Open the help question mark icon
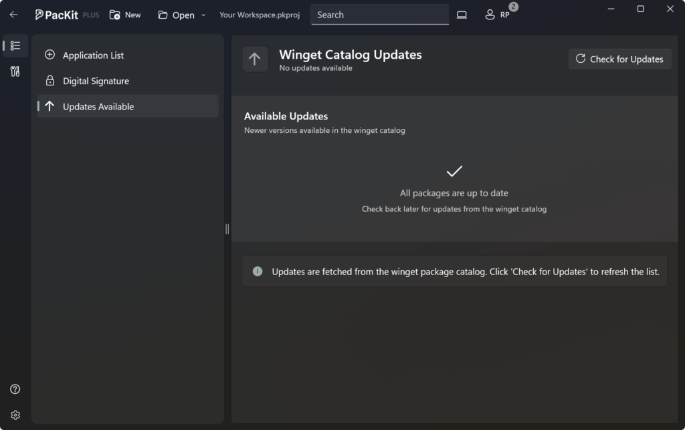Viewport: 685px width, 430px height. pyautogui.click(x=15, y=389)
